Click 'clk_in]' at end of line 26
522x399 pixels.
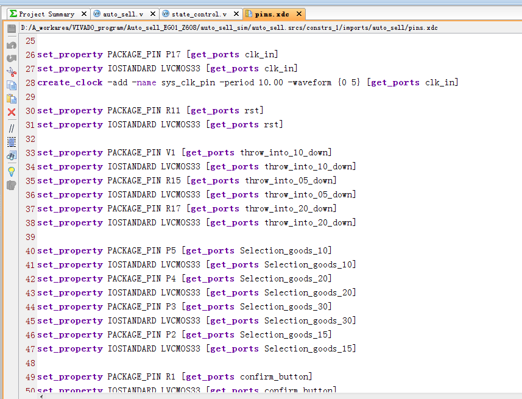pos(262,54)
